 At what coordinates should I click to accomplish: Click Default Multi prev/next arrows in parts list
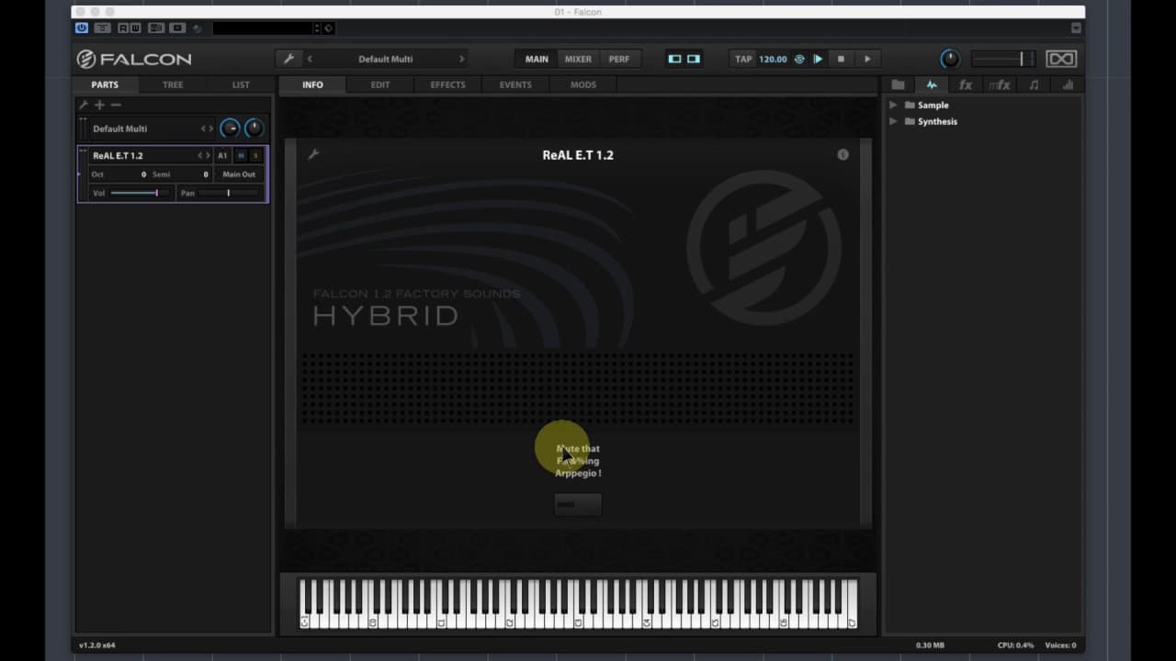click(207, 129)
